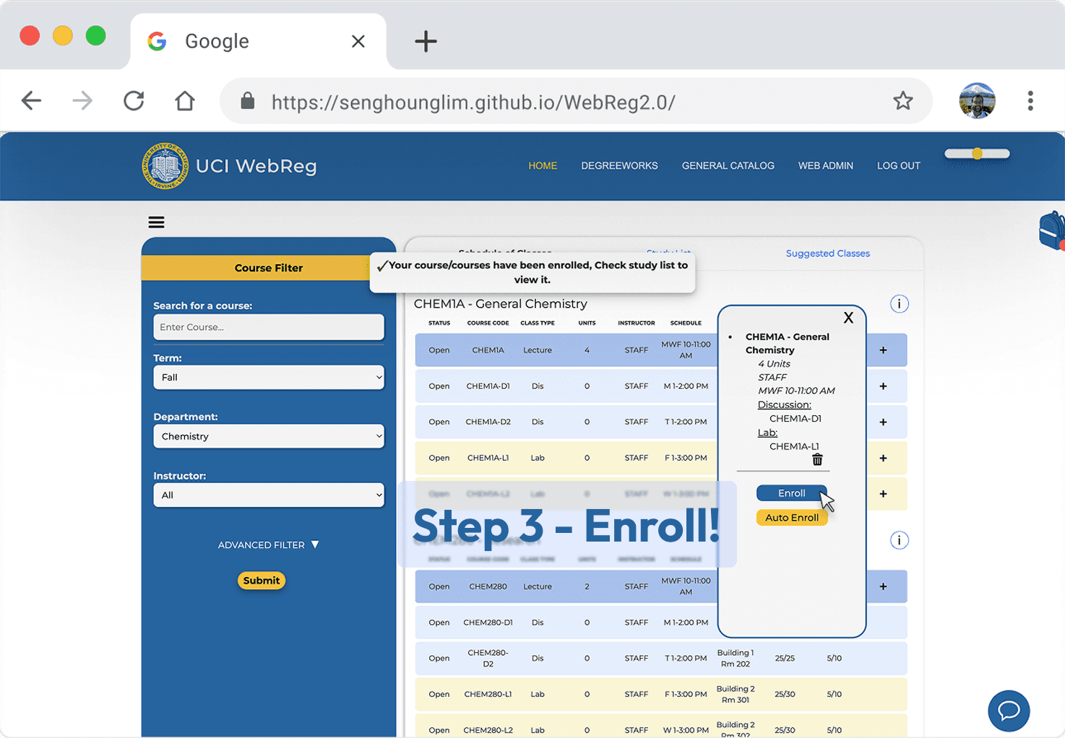Add CHEM1A-D1 discussion with plus icon

(x=883, y=386)
